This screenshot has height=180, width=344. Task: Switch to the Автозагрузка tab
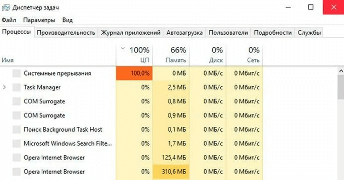185,32
